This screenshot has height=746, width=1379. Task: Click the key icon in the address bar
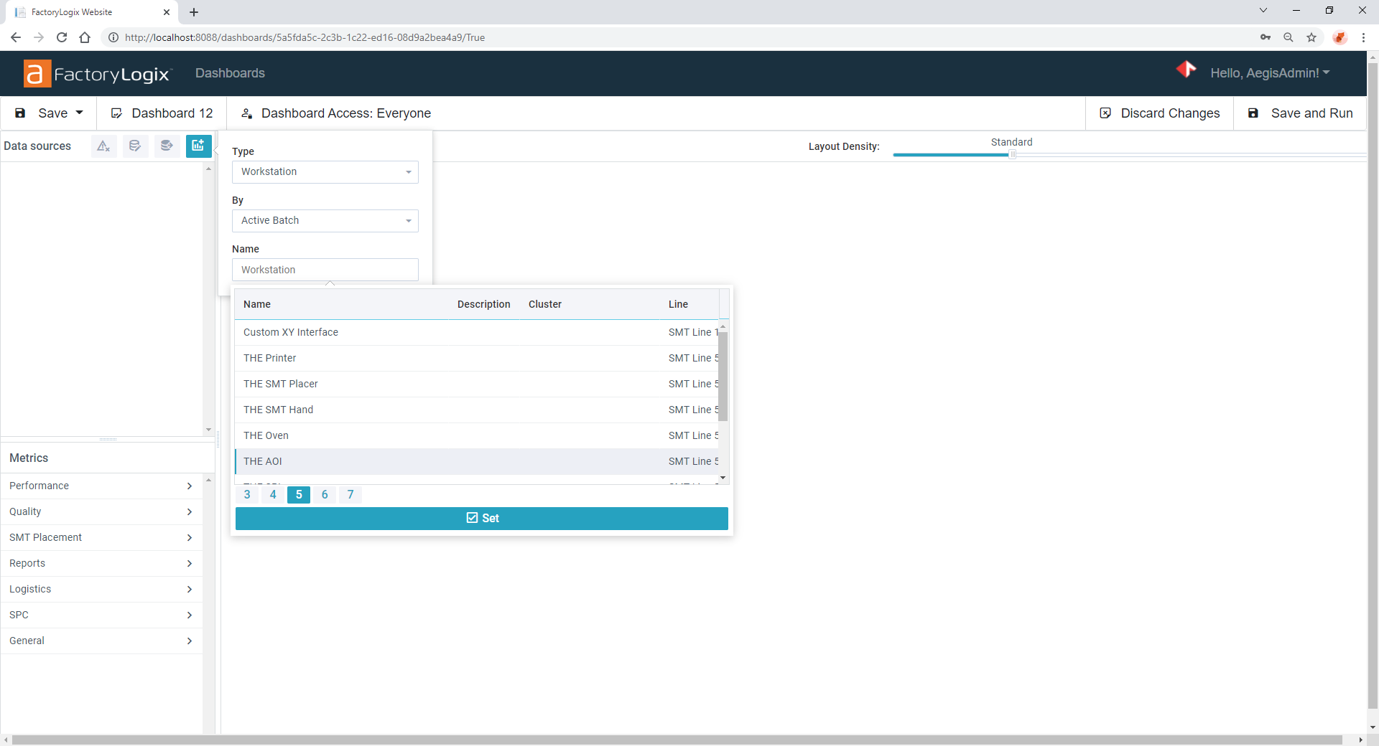coord(1266,37)
